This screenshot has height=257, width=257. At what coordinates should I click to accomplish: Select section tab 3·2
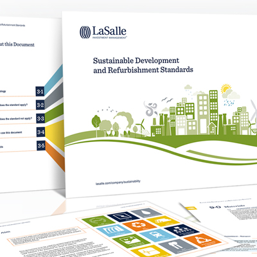pos(40,105)
